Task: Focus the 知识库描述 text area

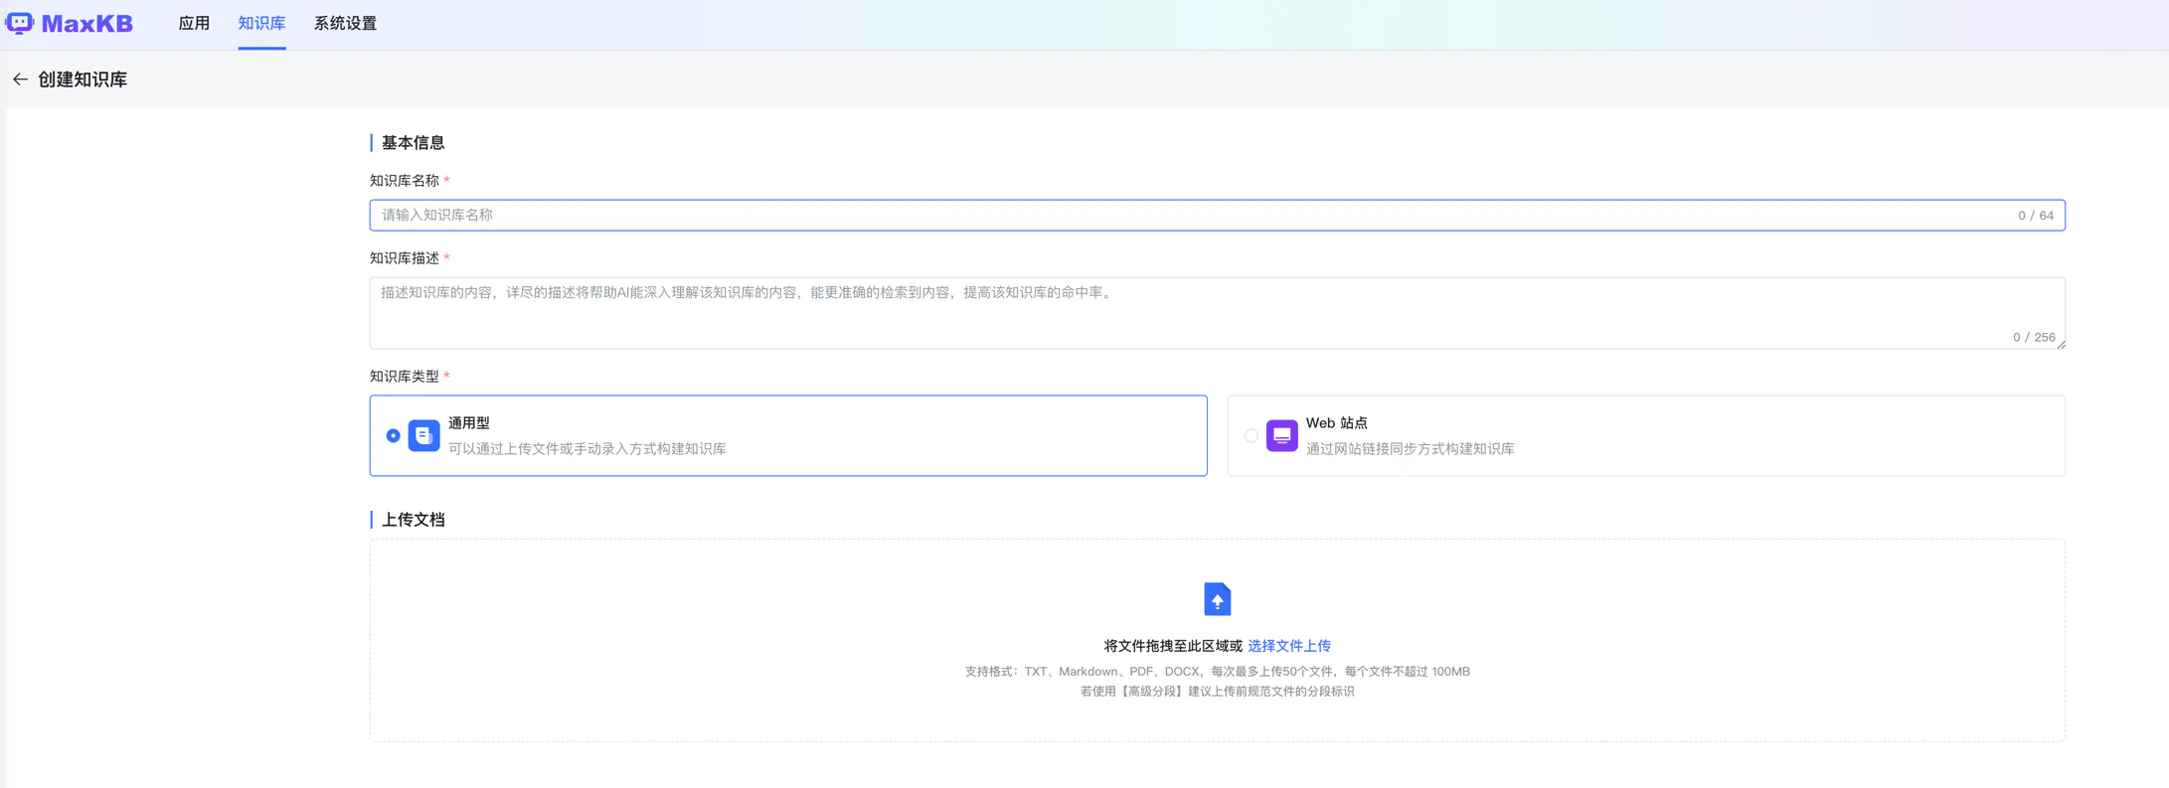Action: (x=1193, y=312)
